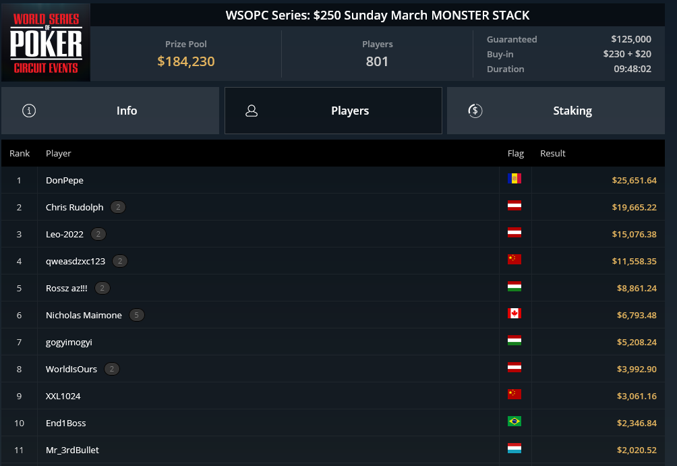The height and width of the screenshot is (466, 677).
Task: Click the re-entry badge 2 next to Chris Rudolph
Action: pyautogui.click(x=118, y=207)
